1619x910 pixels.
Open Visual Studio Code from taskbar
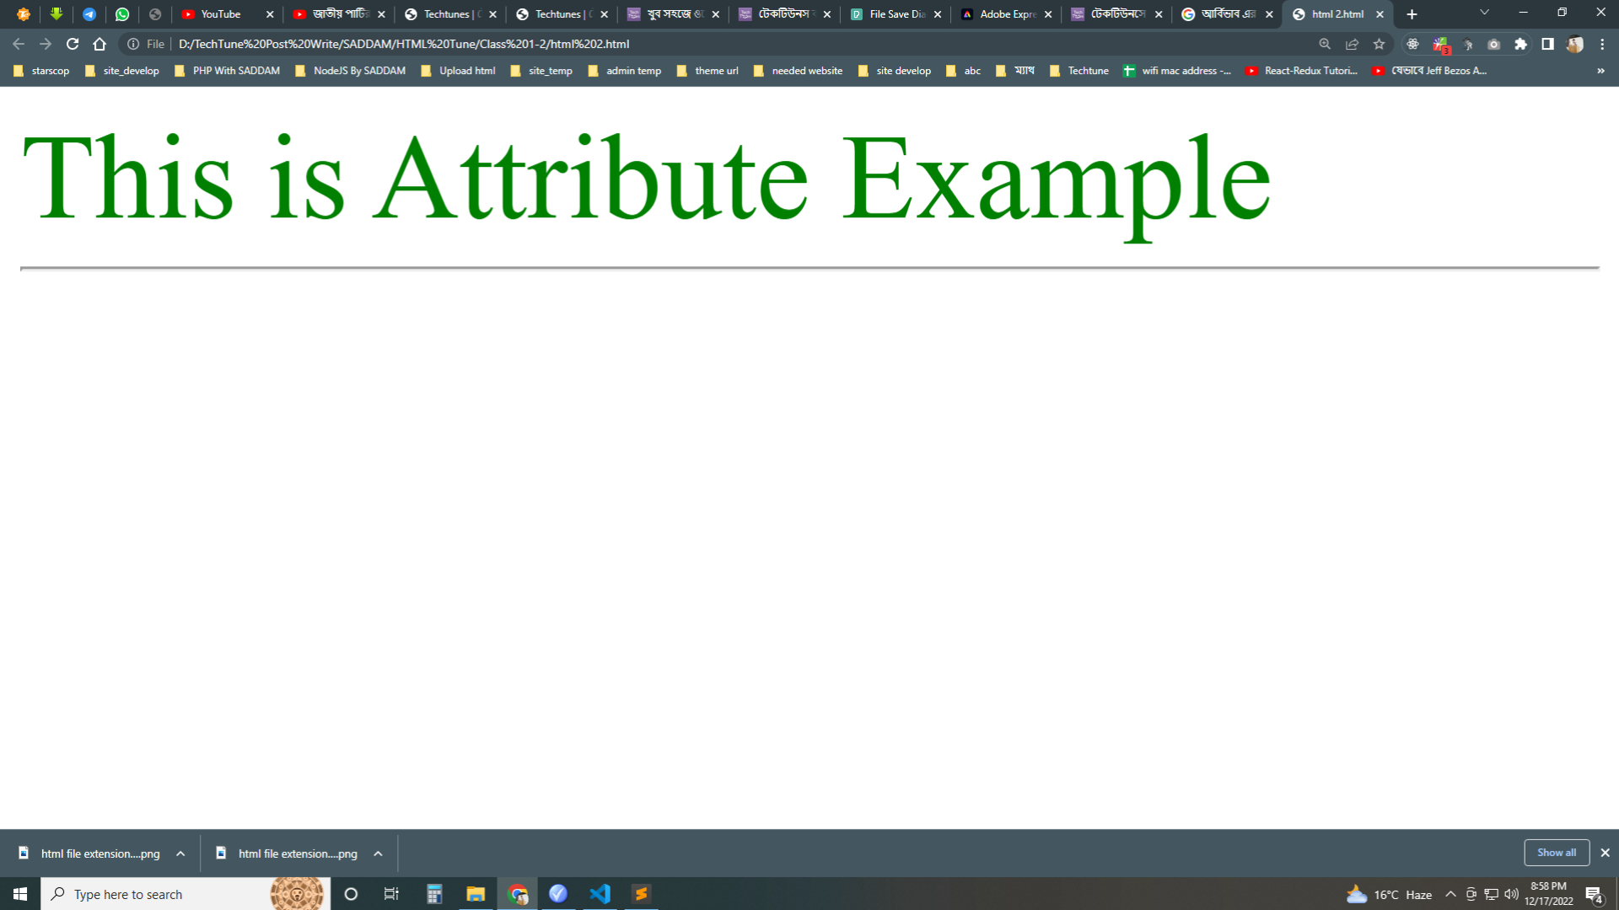pyautogui.click(x=600, y=894)
